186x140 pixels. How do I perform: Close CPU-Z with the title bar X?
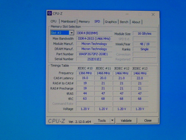[153, 15]
